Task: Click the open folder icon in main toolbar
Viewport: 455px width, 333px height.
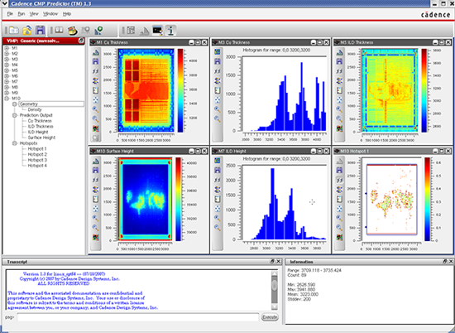Action: [27, 30]
